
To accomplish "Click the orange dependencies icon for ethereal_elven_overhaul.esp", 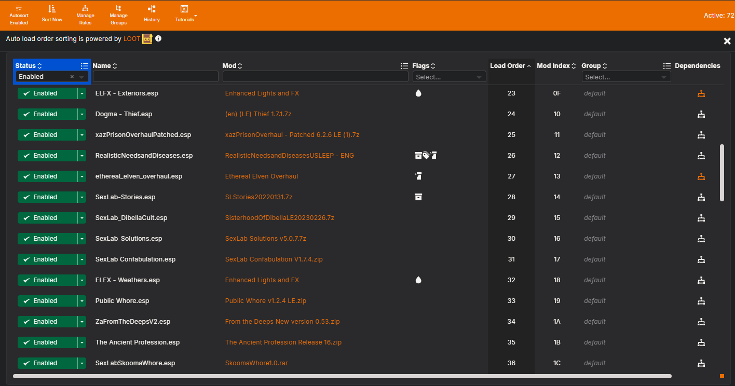I will (x=701, y=176).
